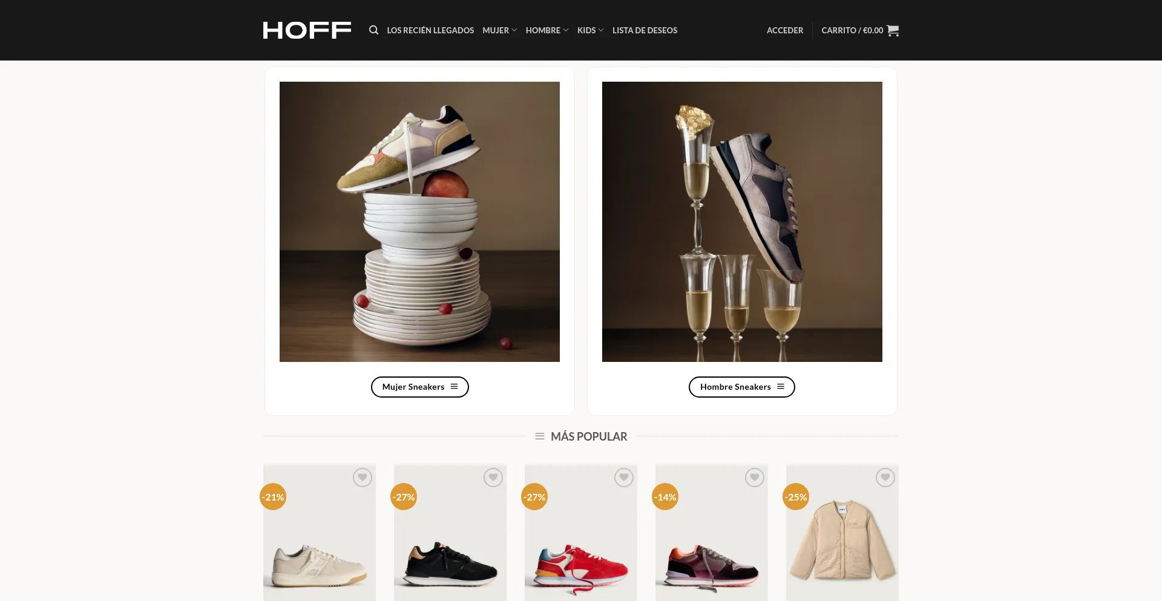Screen dimensions: 1162x601
Task: Click the ACCEDER login link
Action: tap(785, 30)
